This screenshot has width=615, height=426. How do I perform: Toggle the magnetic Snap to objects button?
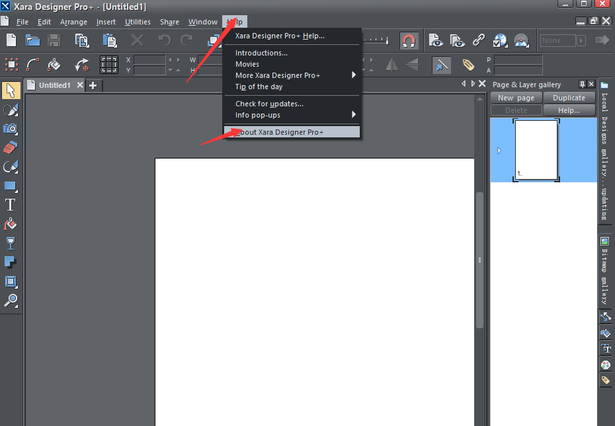(x=409, y=40)
